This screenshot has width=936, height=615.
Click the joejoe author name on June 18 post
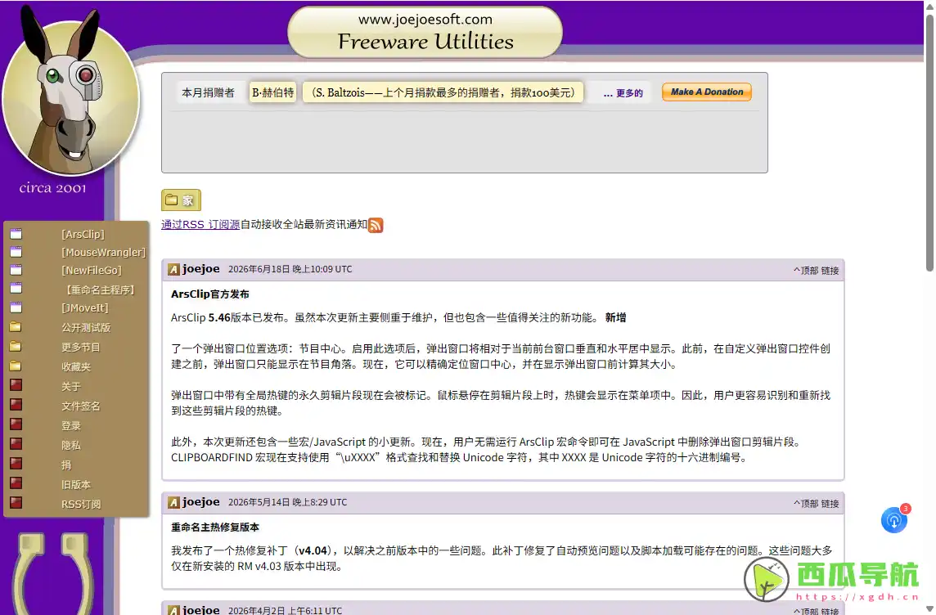[x=201, y=268]
